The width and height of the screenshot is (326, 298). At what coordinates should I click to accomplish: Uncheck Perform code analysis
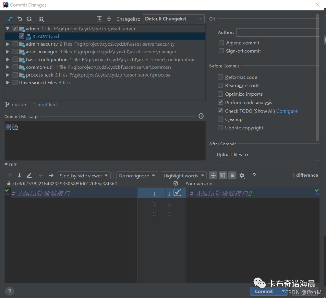(221, 103)
